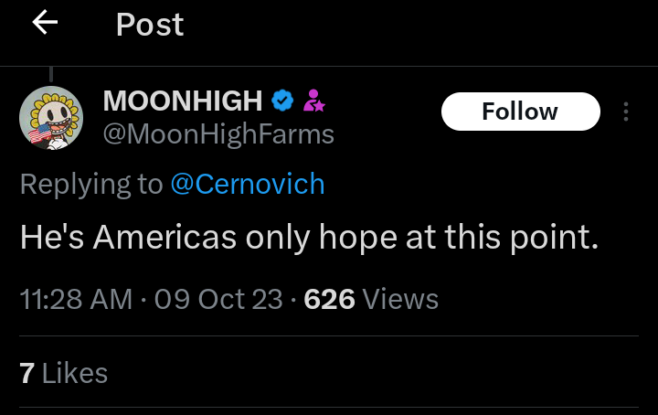Follow the MOONHIGH account
This screenshot has height=415, width=658.
click(x=520, y=112)
